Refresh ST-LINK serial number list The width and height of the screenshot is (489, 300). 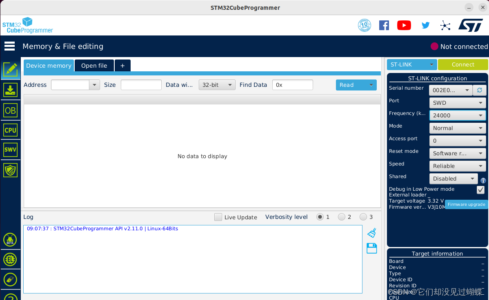pos(479,90)
